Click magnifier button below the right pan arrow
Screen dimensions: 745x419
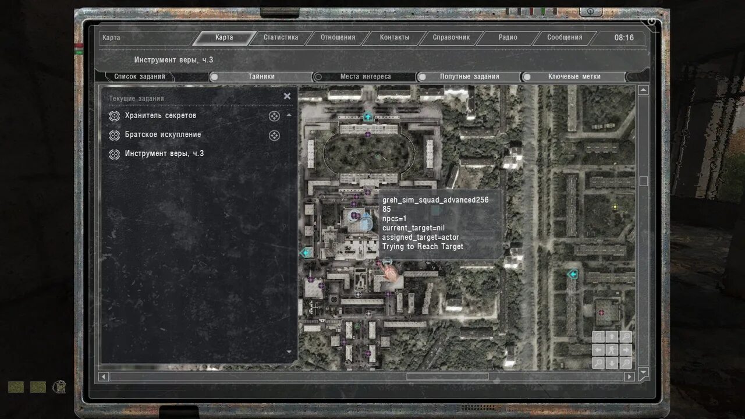(x=626, y=363)
